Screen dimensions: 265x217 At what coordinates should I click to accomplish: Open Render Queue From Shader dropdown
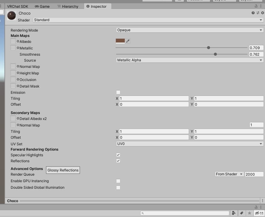[x=229, y=174]
